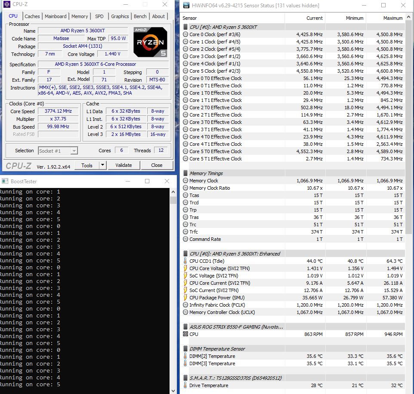Click the Core 2 Clock sensor icon
414x394 pixels.
click(185, 49)
